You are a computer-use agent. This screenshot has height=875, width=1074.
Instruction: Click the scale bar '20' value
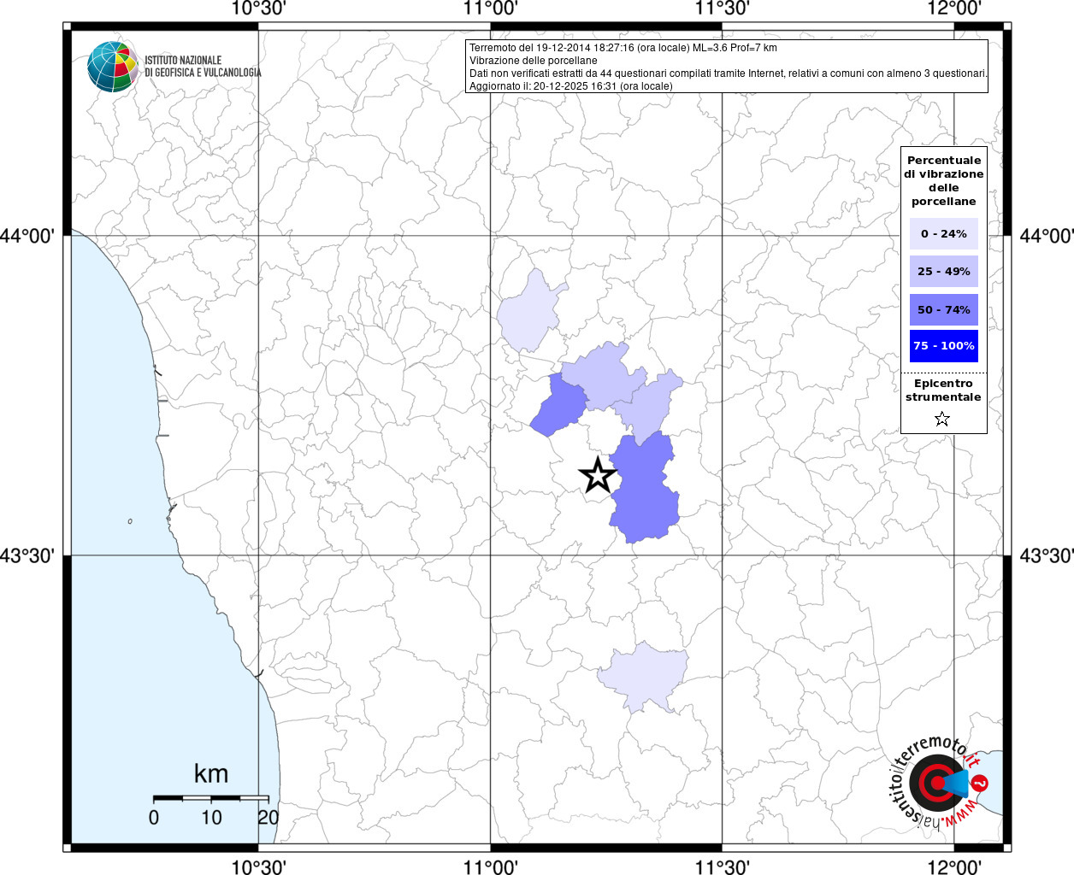click(268, 817)
